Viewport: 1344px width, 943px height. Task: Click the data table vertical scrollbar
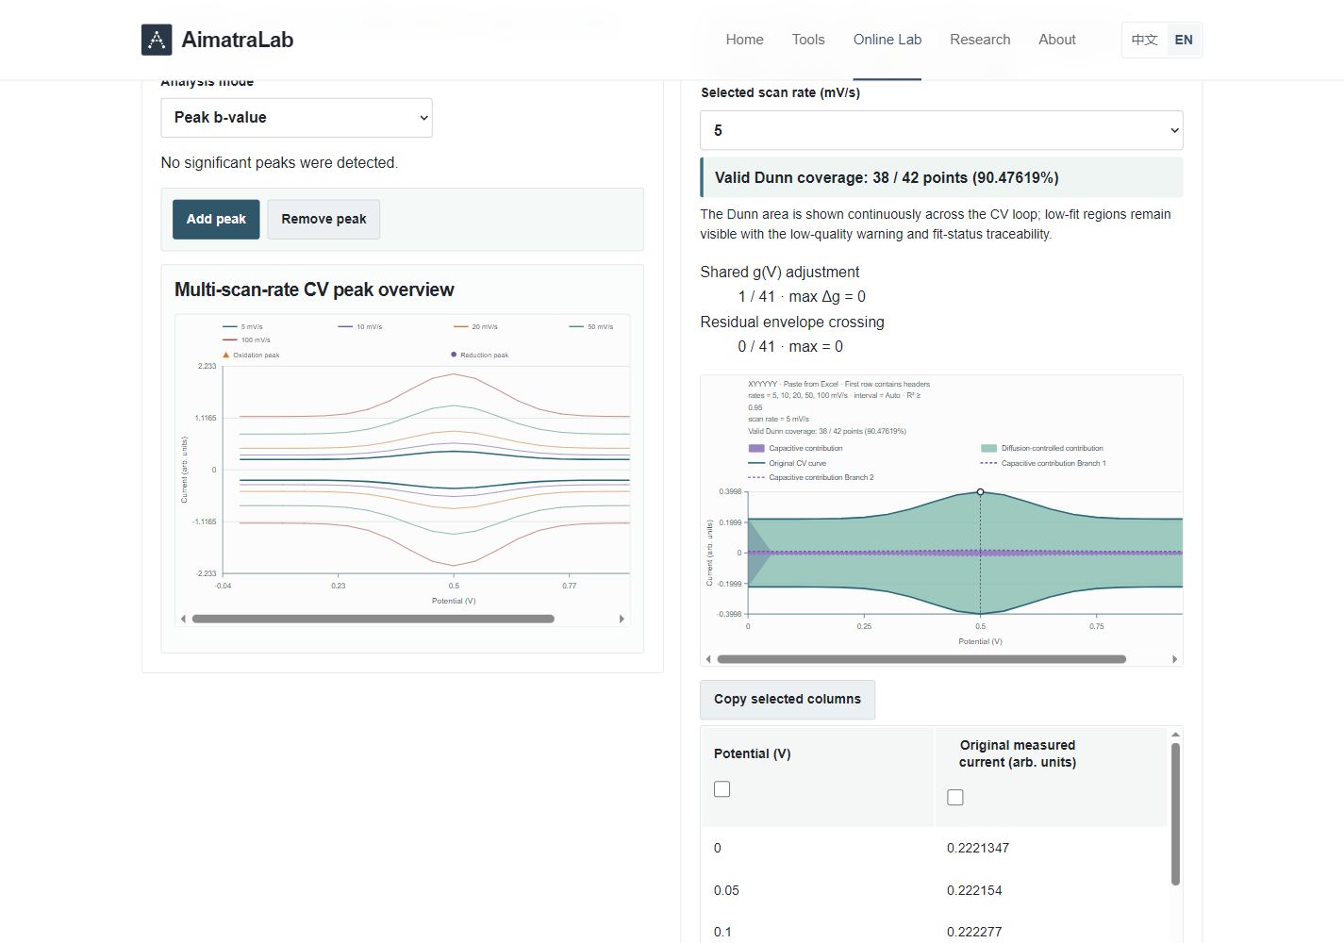1175,814
